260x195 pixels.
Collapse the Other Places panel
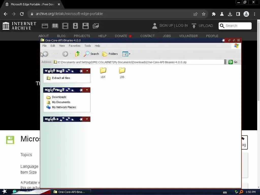(87, 90)
